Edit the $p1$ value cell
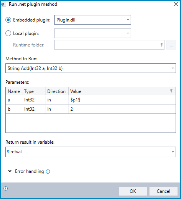Viewport: 181px width, 199px height. (122, 100)
